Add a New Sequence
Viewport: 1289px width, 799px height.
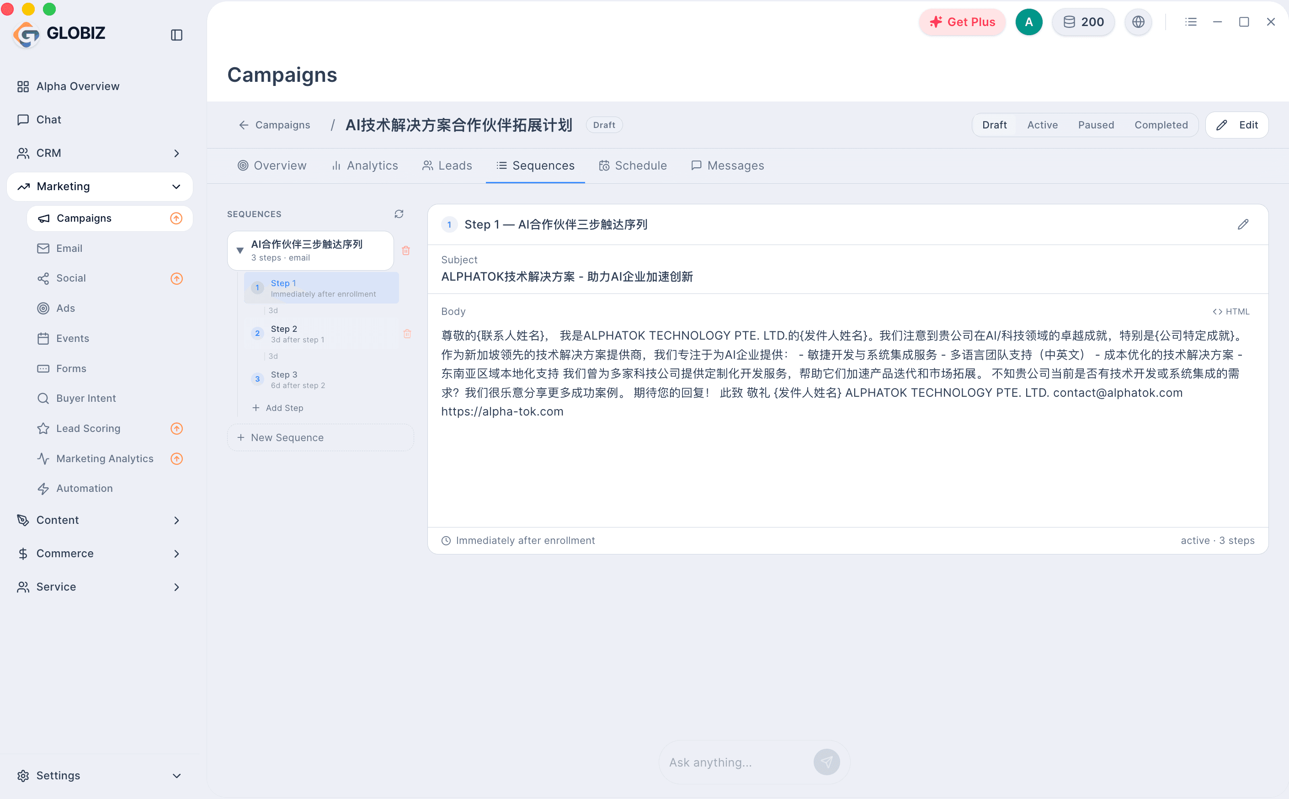[x=320, y=437]
